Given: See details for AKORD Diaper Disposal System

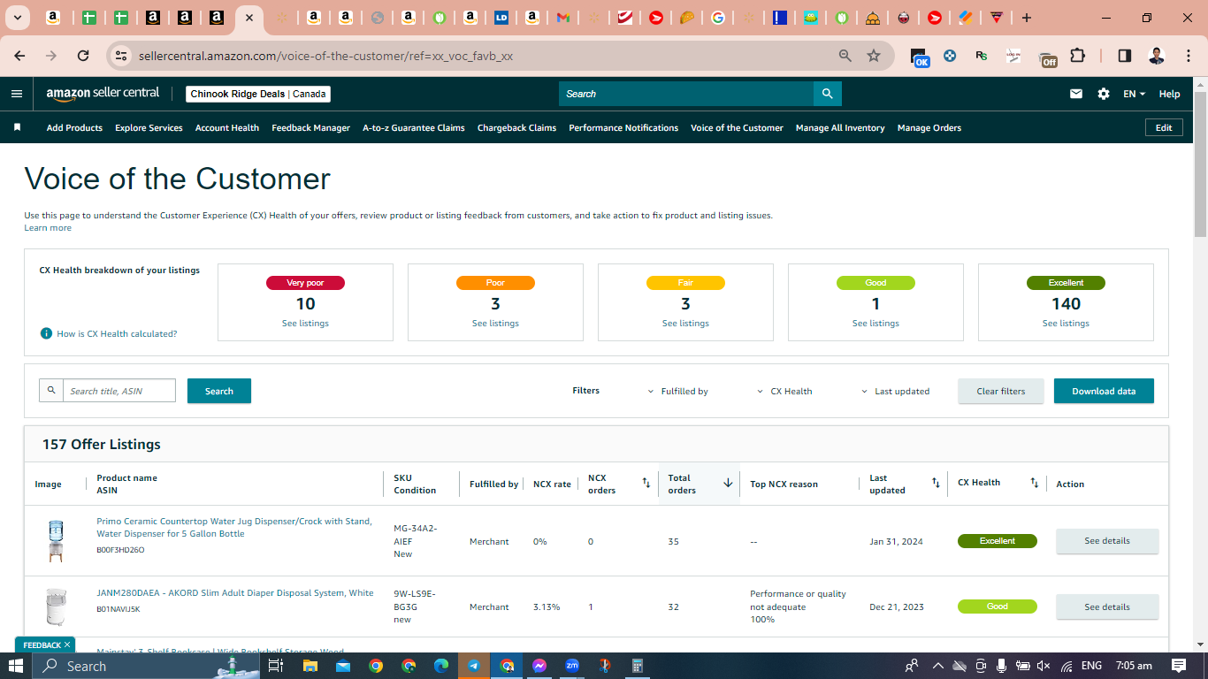Looking at the screenshot, I should point(1107,607).
